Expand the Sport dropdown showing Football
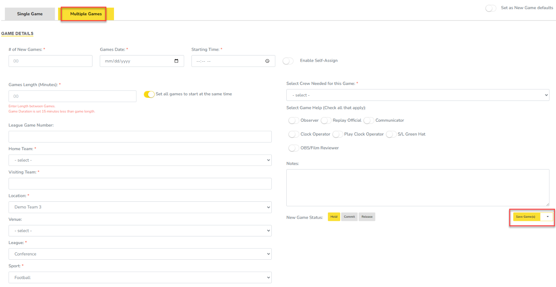This screenshot has width=556, height=287. (140, 277)
